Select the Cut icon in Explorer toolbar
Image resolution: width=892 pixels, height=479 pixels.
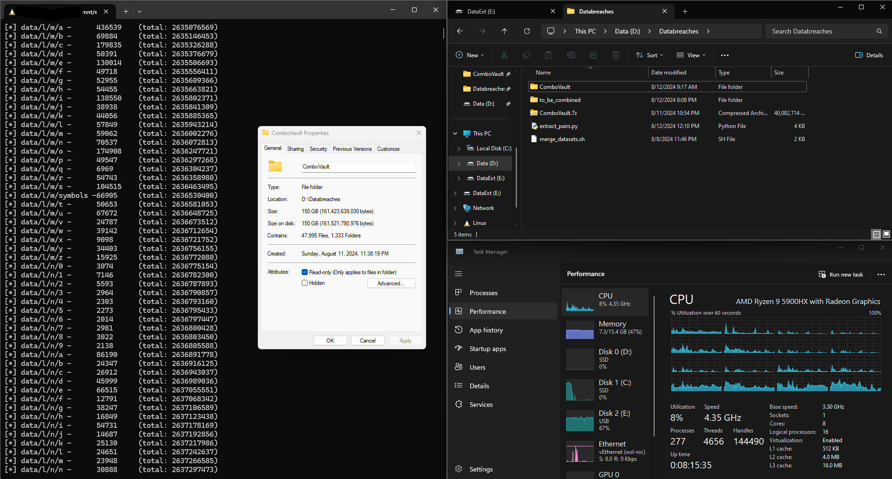click(x=504, y=55)
